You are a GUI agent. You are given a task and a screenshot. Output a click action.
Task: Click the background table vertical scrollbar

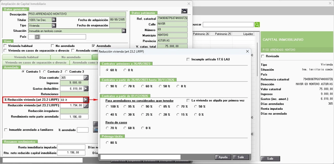257,59
